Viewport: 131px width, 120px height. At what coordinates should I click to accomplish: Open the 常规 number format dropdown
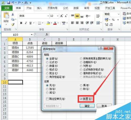tap(119, 14)
